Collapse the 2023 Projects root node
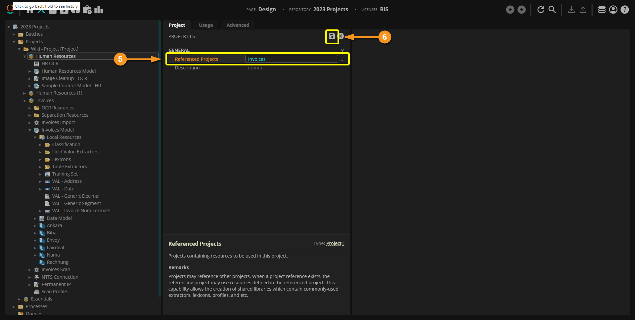Screen dimensions: 635x320 point(9,27)
